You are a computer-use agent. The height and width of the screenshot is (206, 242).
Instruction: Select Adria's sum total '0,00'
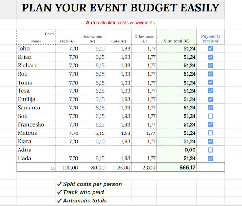[177, 150]
